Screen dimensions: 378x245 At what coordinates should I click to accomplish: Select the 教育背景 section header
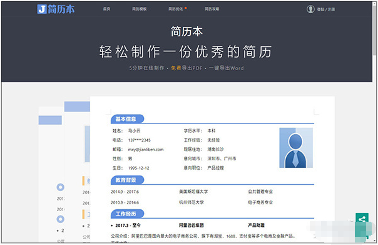coord(127,180)
